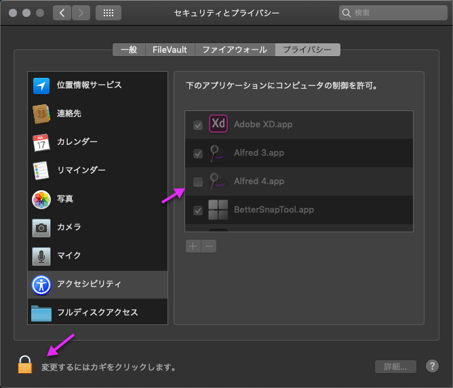Click the Adobe XD.app name

click(263, 125)
